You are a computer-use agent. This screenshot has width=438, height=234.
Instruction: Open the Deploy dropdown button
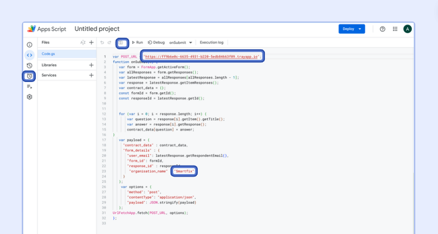point(351,29)
